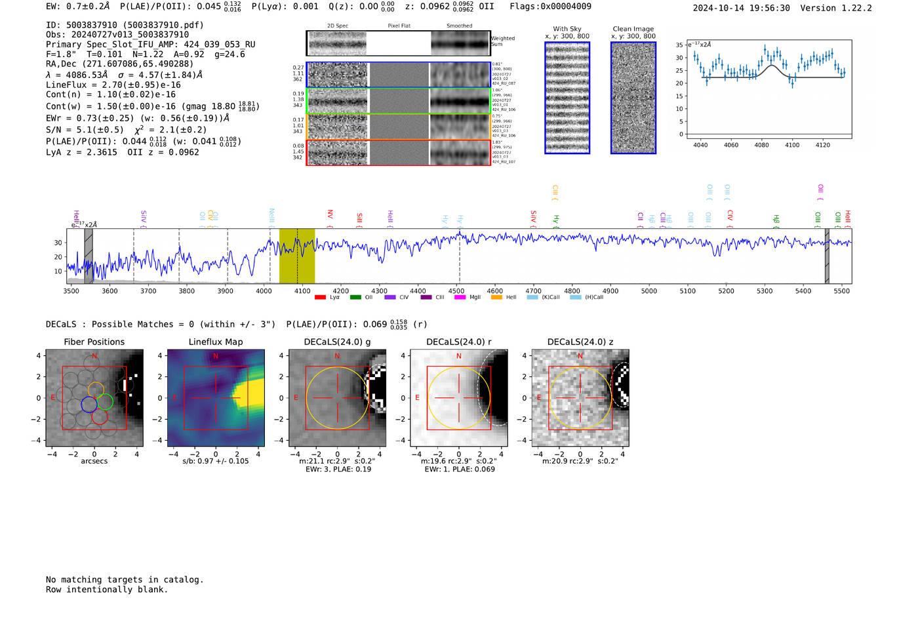The image size is (918, 625).
Task: Select the DECaLS(24.0) z image
Action: pyautogui.click(x=580, y=397)
